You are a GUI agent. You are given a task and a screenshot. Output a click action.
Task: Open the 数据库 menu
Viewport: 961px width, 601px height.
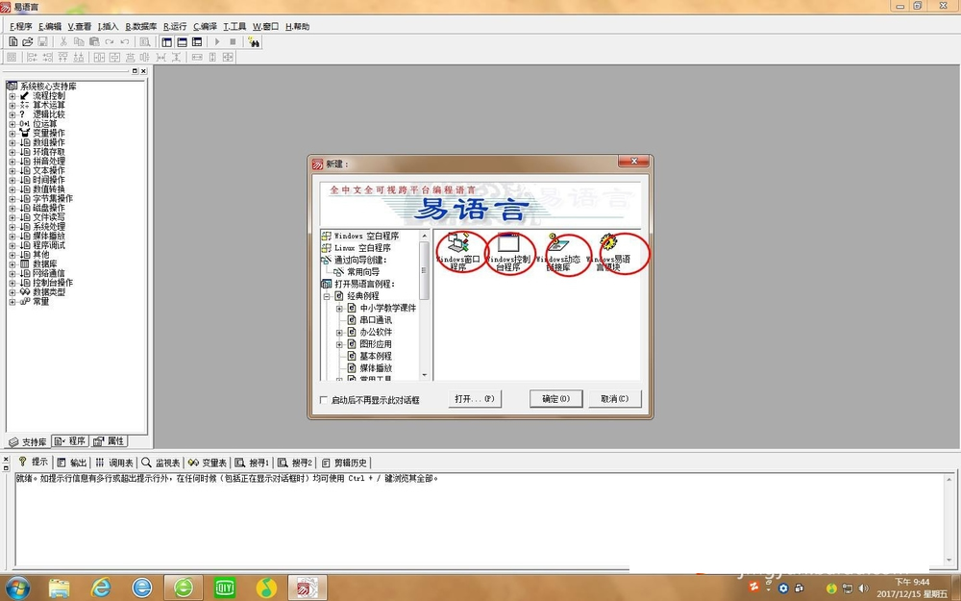(x=140, y=27)
